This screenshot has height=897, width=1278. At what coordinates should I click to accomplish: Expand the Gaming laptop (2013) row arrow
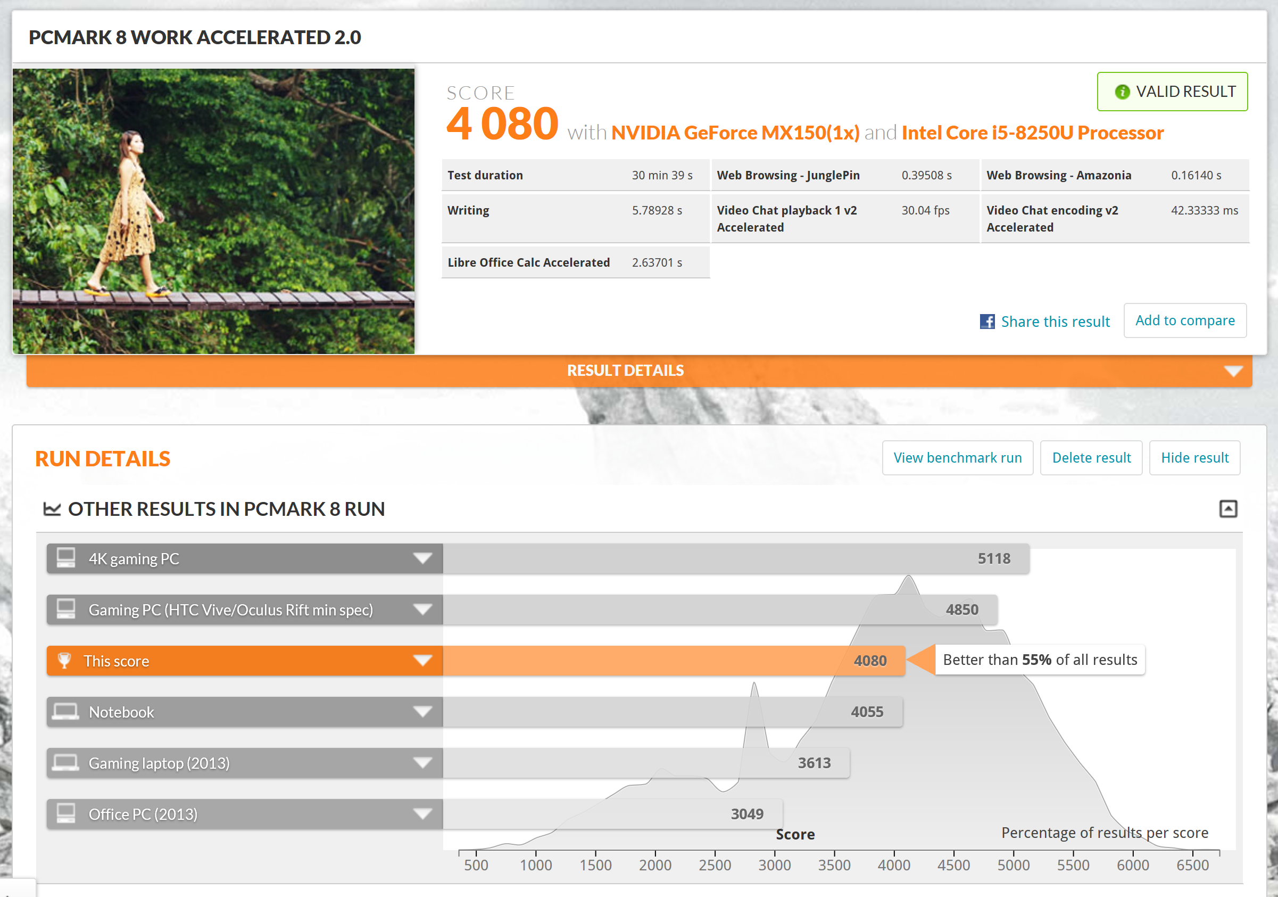pos(422,763)
